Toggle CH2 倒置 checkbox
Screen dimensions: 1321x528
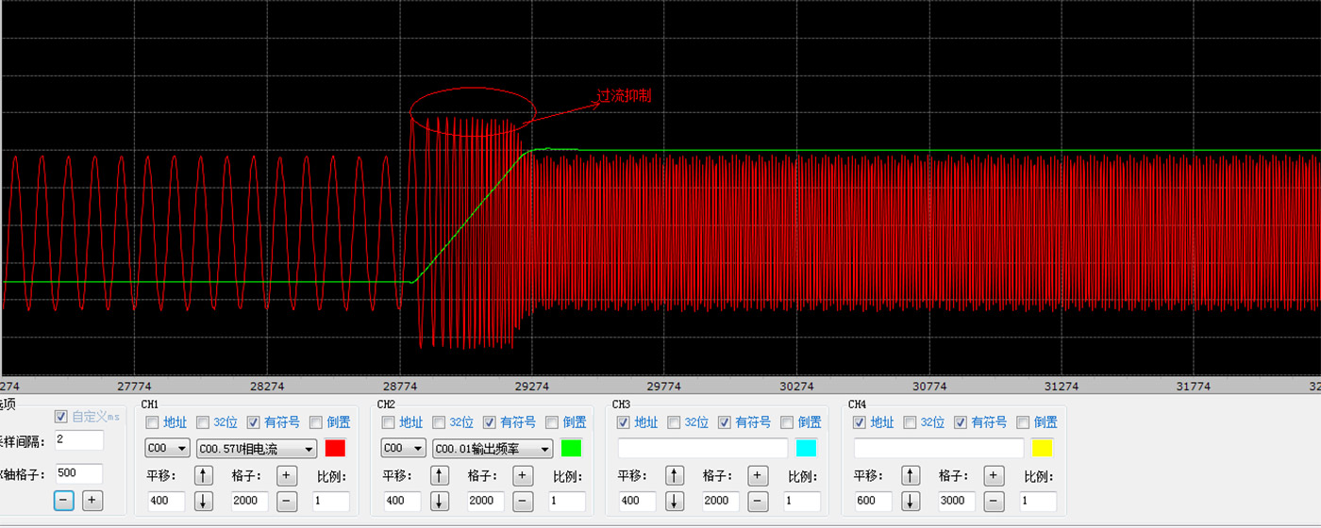point(552,422)
